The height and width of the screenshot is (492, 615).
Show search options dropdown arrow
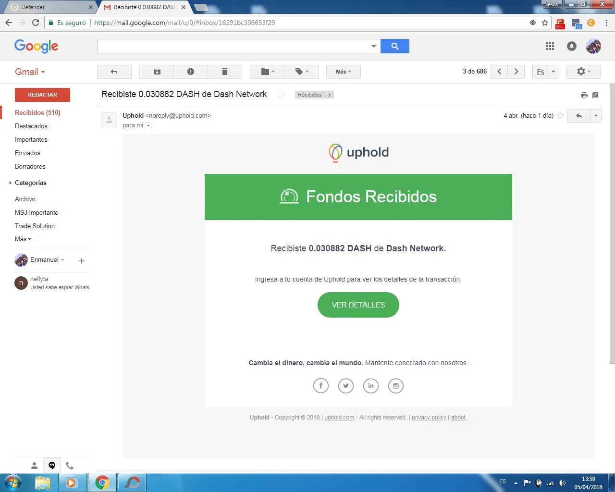(x=373, y=46)
